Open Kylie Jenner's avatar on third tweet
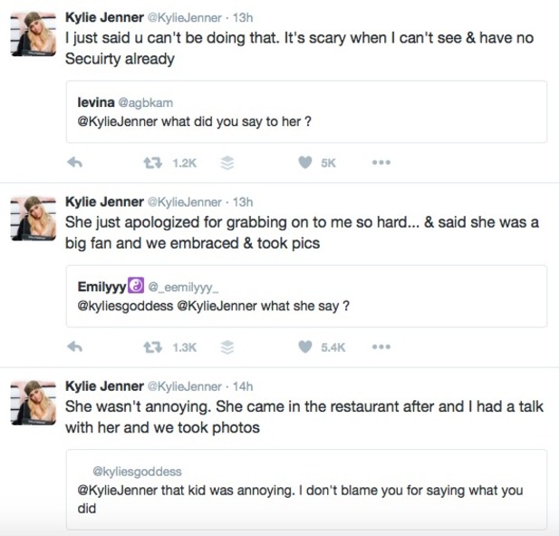Viewport: 560px width, 536px height. [x=34, y=403]
